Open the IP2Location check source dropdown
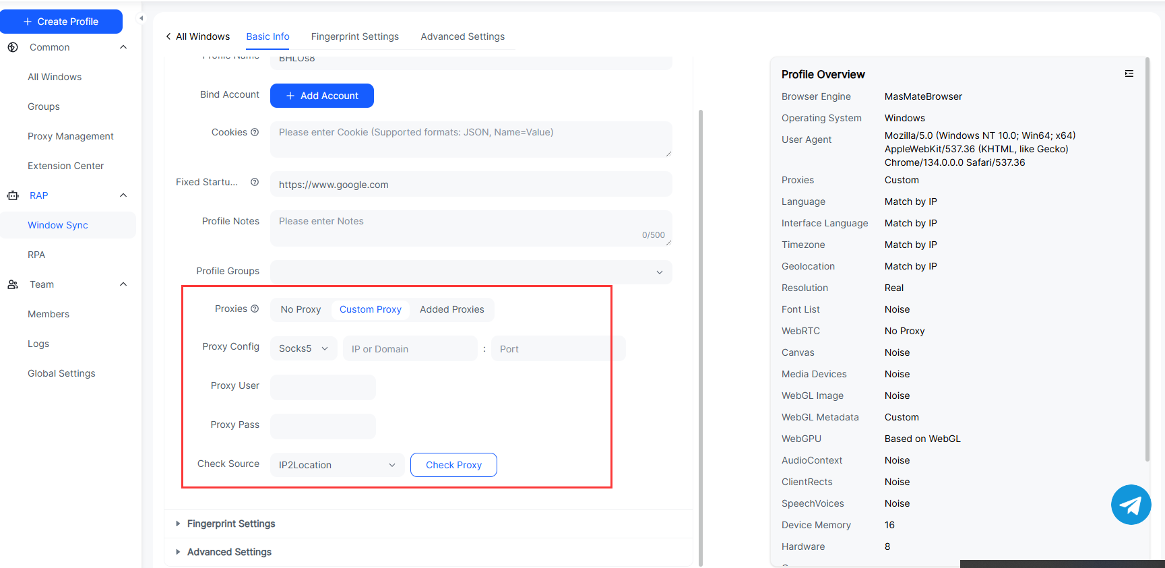The image size is (1165, 568). (x=337, y=465)
